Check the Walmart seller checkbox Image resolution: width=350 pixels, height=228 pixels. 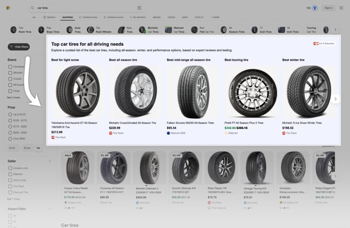click(x=10, y=174)
